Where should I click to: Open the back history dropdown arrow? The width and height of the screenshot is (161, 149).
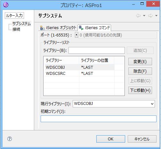144,16
